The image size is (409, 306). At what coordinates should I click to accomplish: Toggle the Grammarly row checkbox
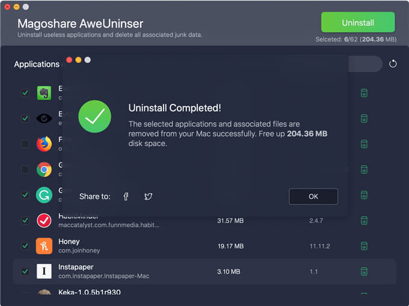click(25, 195)
